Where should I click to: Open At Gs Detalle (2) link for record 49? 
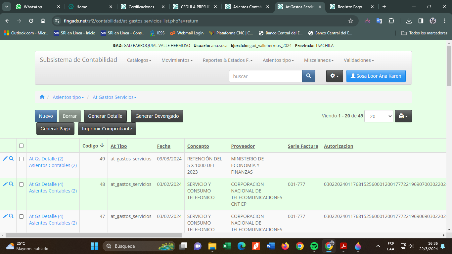pos(46,159)
